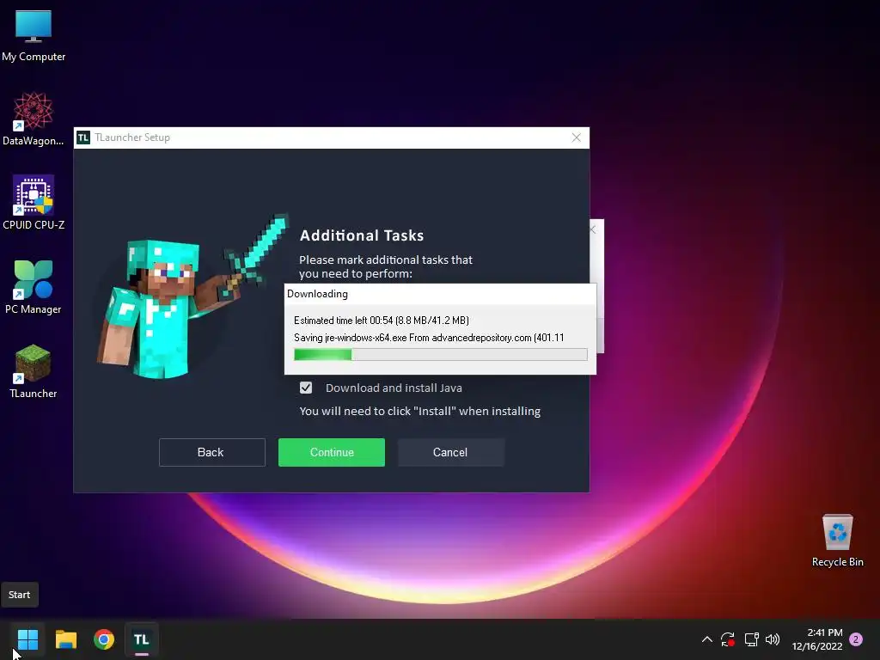The height and width of the screenshot is (660, 880).
Task: Click the Estimated time left text
Action: (x=382, y=321)
